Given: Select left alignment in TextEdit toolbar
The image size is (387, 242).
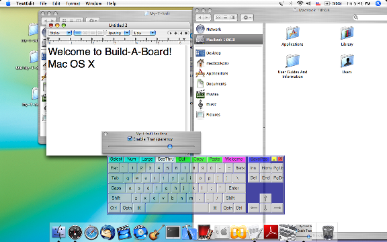Looking at the screenshot, I should (x=78, y=32).
